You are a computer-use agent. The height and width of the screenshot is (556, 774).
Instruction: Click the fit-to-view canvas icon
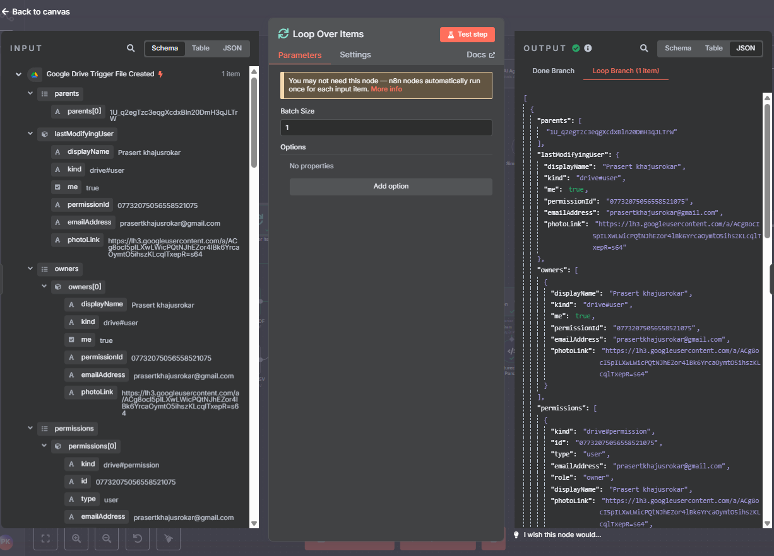tap(45, 538)
